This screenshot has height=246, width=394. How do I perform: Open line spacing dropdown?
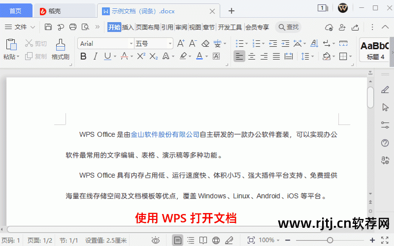pyautogui.click(x=312, y=56)
